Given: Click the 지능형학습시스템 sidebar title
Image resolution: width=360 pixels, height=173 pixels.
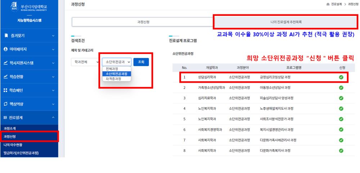Looking at the screenshot, I should [29, 21].
